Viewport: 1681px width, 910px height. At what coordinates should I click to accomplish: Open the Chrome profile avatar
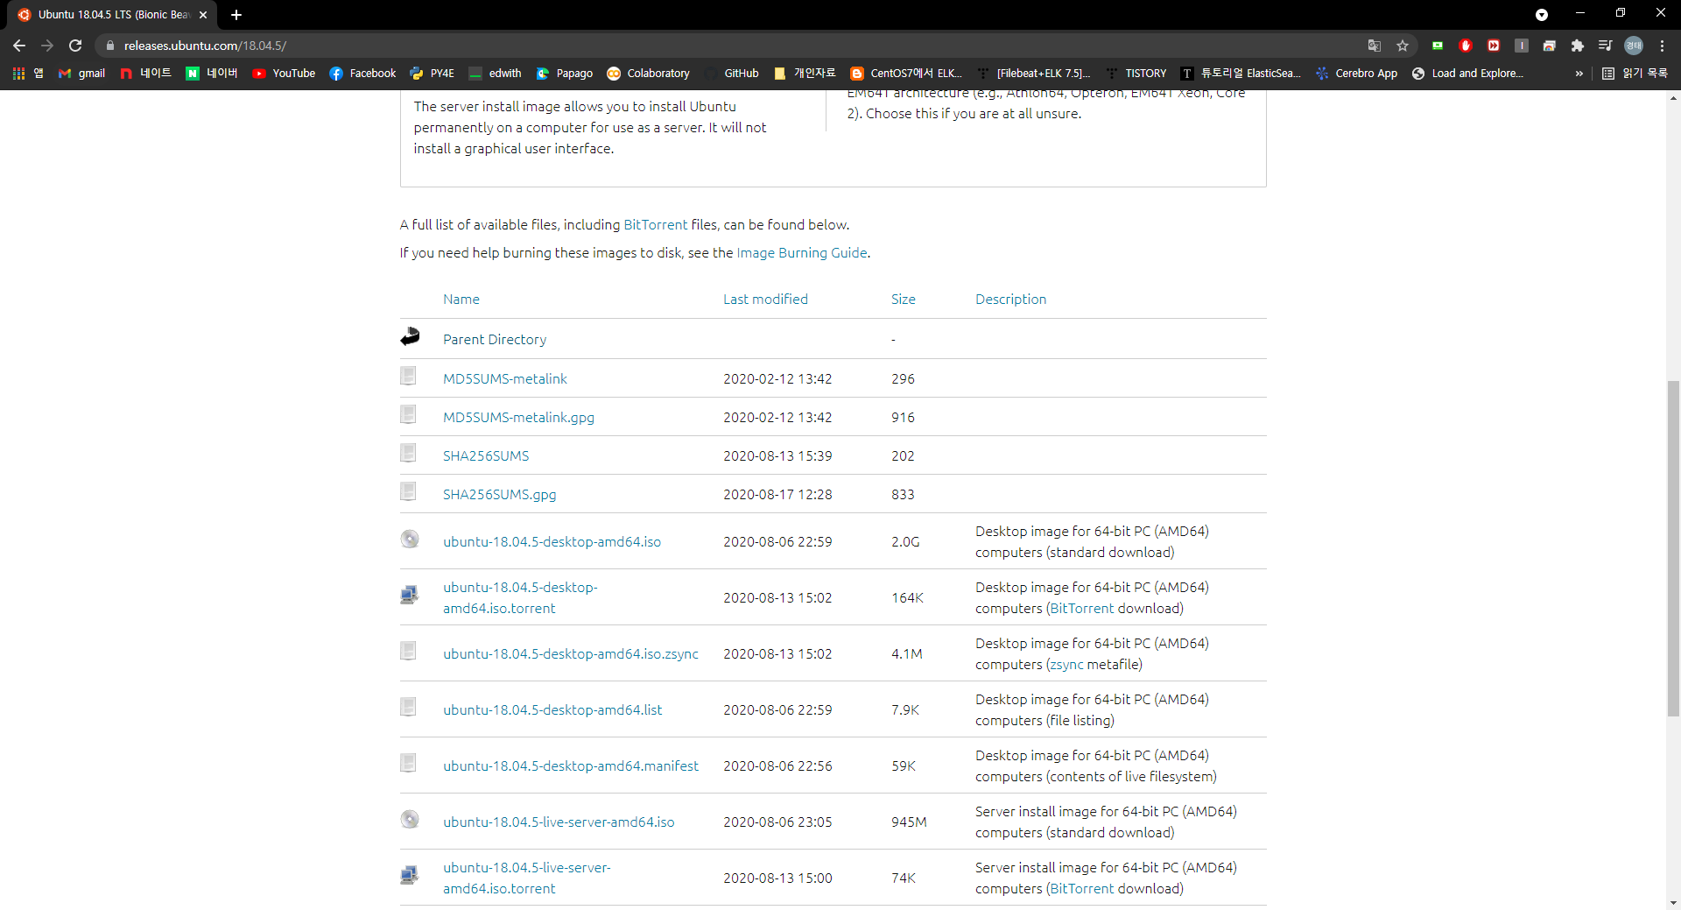(1634, 46)
